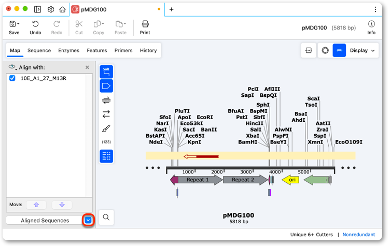Switch to the Map tab
Image resolution: width=391 pixels, height=246 pixels.
pyautogui.click(x=15, y=51)
